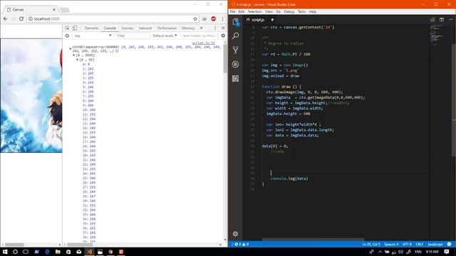
Task: Click Spaces: 4 indentation setting
Action: (x=391, y=244)
